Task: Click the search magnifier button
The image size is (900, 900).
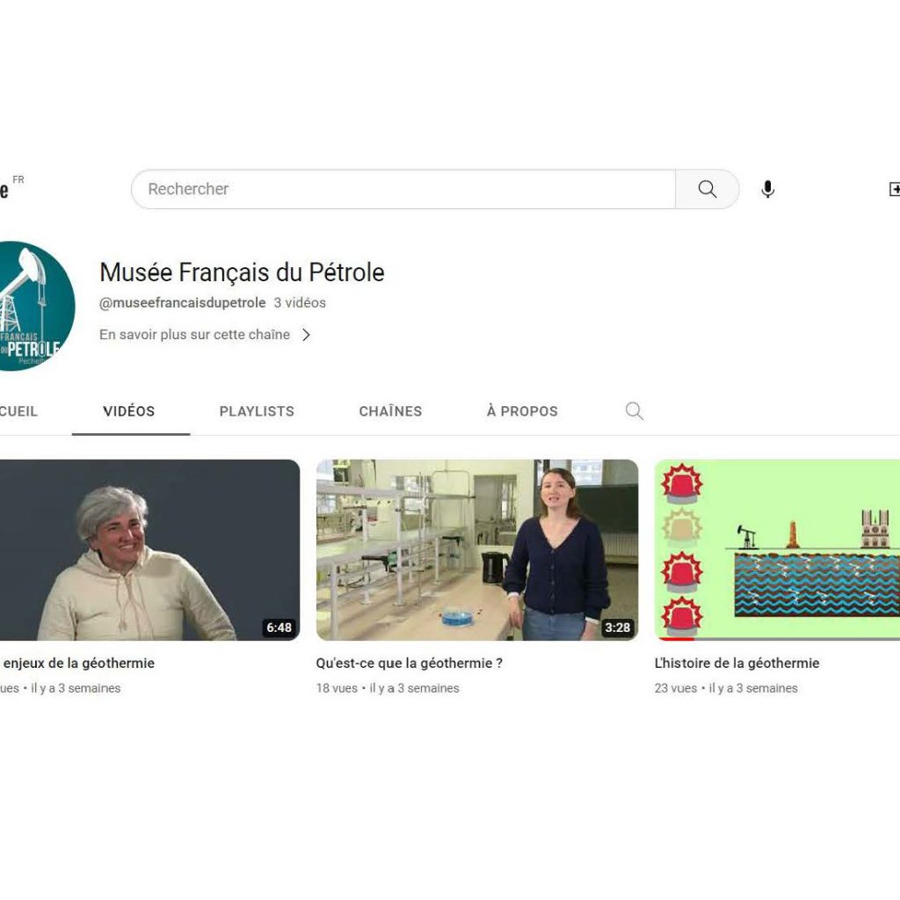Action: 707,189
